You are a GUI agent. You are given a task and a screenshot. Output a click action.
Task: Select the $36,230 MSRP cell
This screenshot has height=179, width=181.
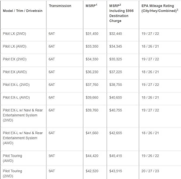[x=92, y=72]
